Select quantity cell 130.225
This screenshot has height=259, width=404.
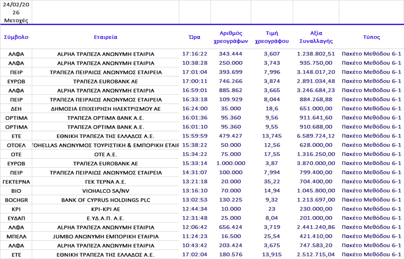[231, 200]
